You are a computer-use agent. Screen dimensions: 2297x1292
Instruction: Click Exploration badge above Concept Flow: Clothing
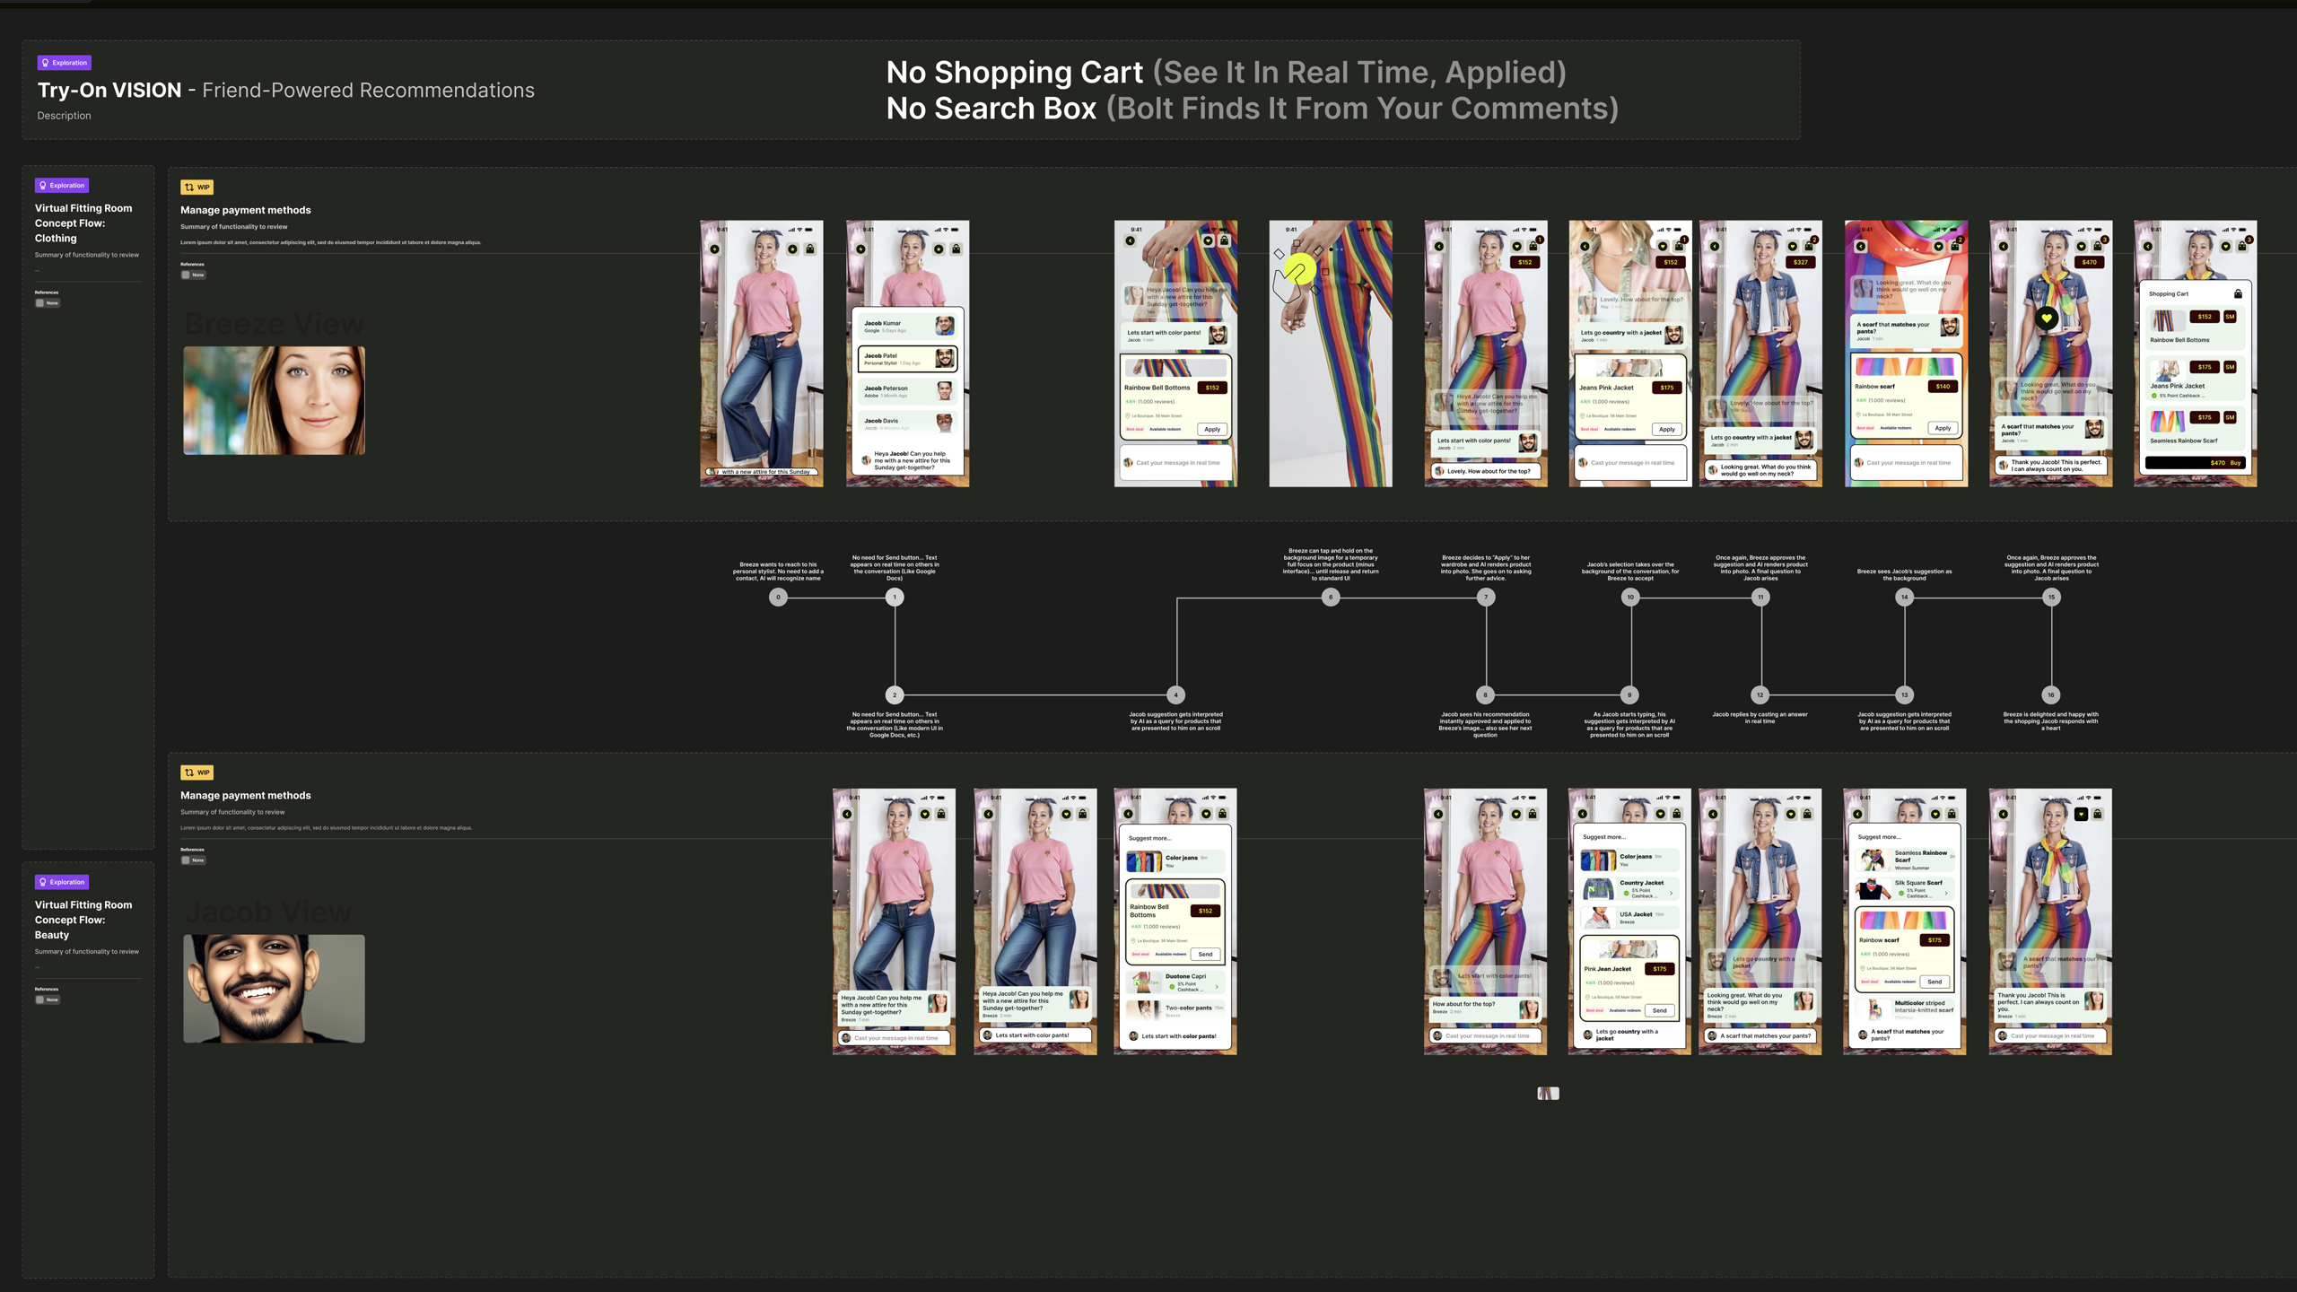(x=62, y=186)
